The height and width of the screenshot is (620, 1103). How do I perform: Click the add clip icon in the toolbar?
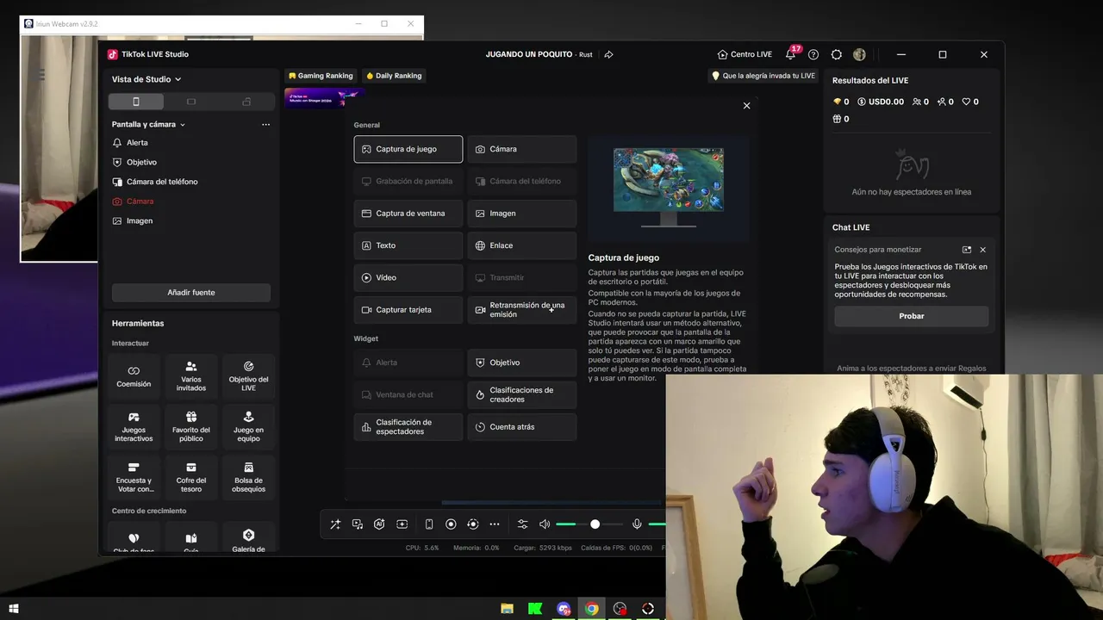point(402,524)
